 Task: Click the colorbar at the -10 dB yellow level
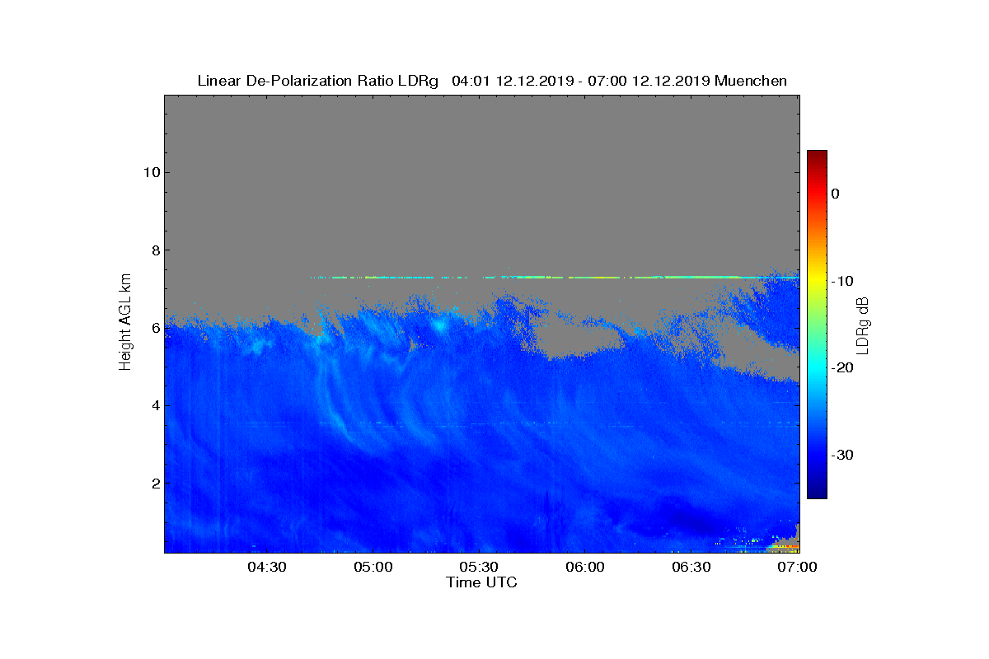pyautogui.click(x=817, y=281)
